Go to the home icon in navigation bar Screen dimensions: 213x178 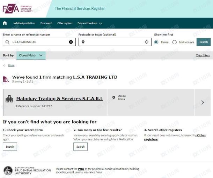(5, 23)
